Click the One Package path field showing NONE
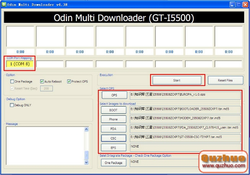Screen dimensions: 250x175 click(164, 163)
